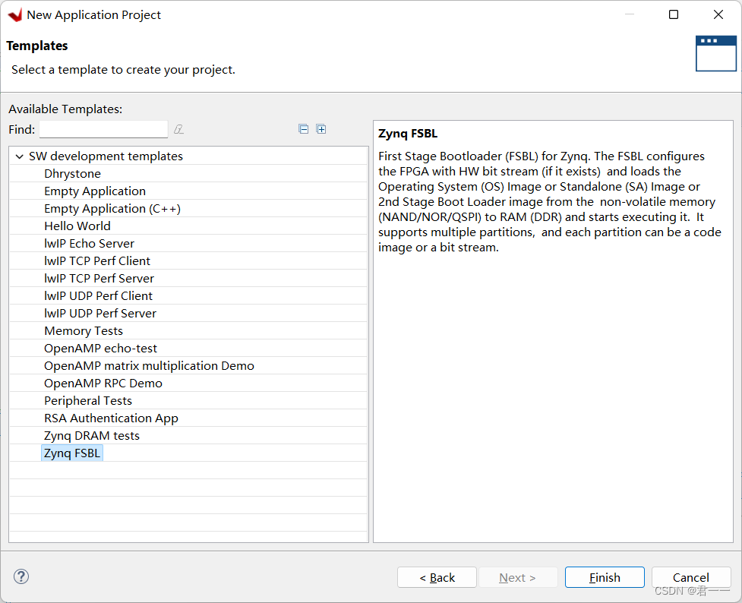This screenshot has width=742, height=603.
Task: Pick the lwIP TCP Perf Client template
Action: (97, 261)
